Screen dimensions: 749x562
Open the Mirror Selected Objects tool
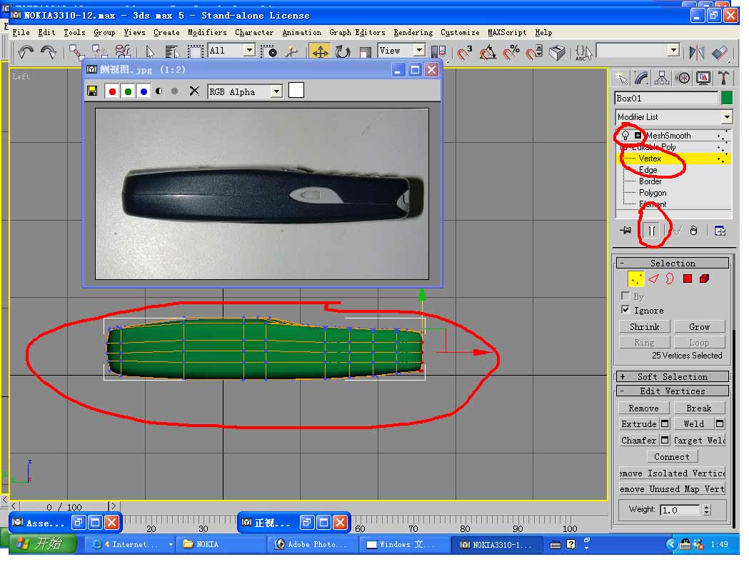tap(696, 51)
